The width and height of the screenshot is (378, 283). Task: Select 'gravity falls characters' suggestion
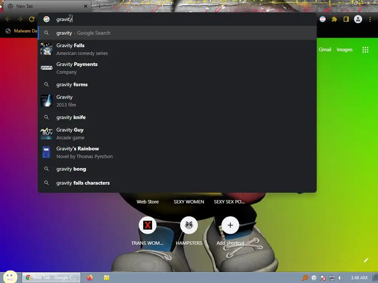tap(177, 183)
